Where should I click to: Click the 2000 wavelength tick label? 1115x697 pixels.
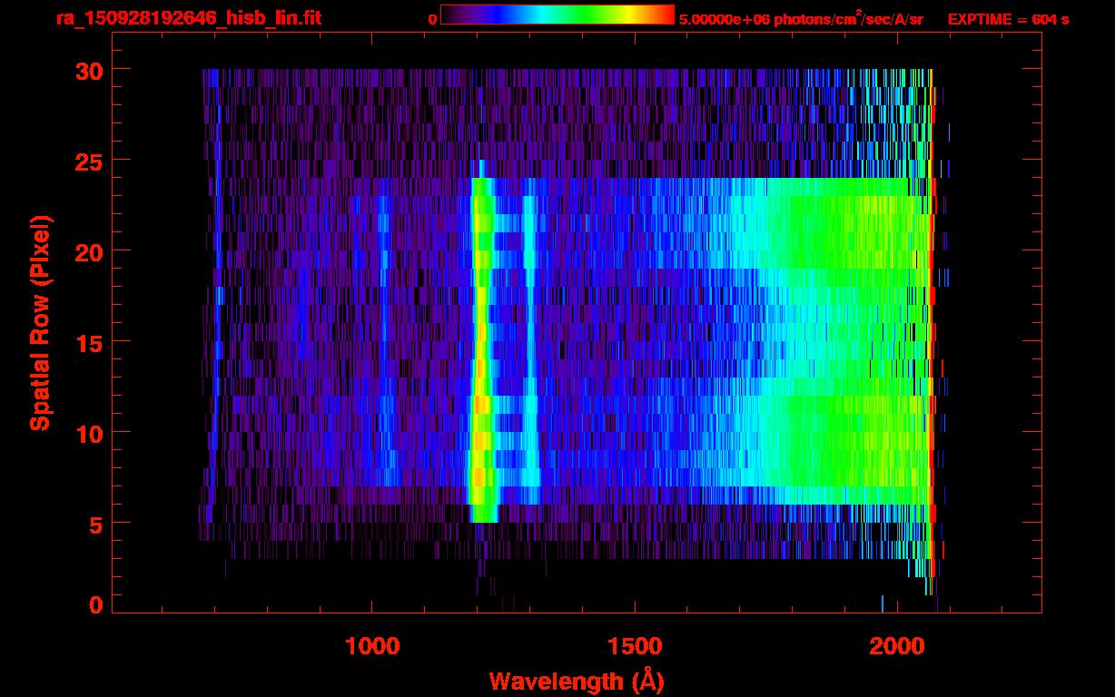(896, 646)
